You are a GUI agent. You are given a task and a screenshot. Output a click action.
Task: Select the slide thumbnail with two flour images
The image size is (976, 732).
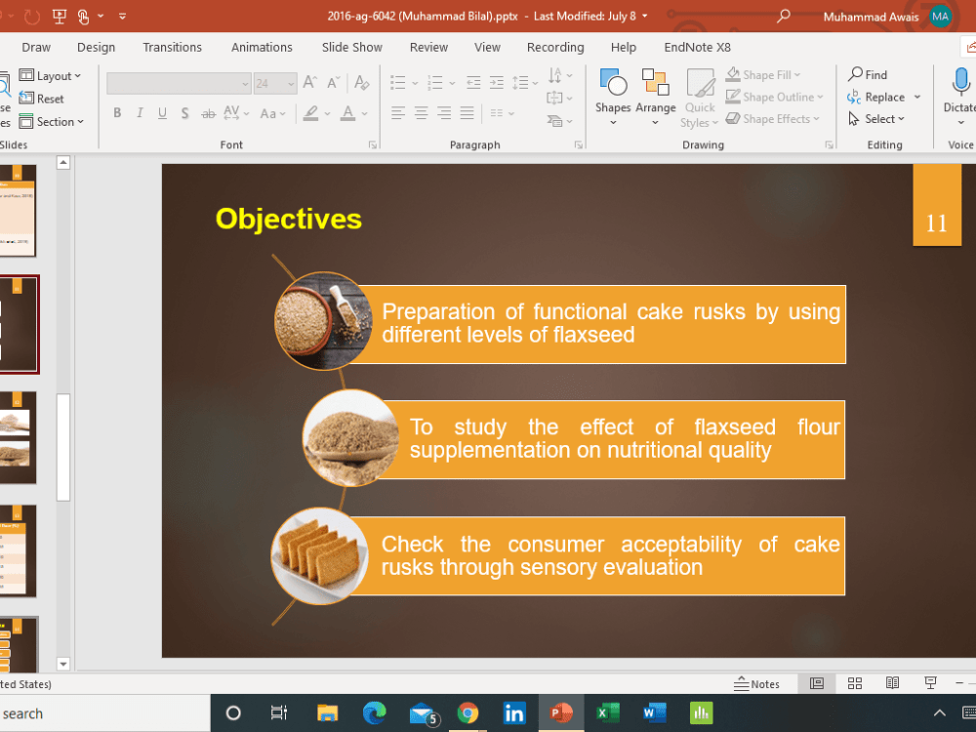coord(17,437)
